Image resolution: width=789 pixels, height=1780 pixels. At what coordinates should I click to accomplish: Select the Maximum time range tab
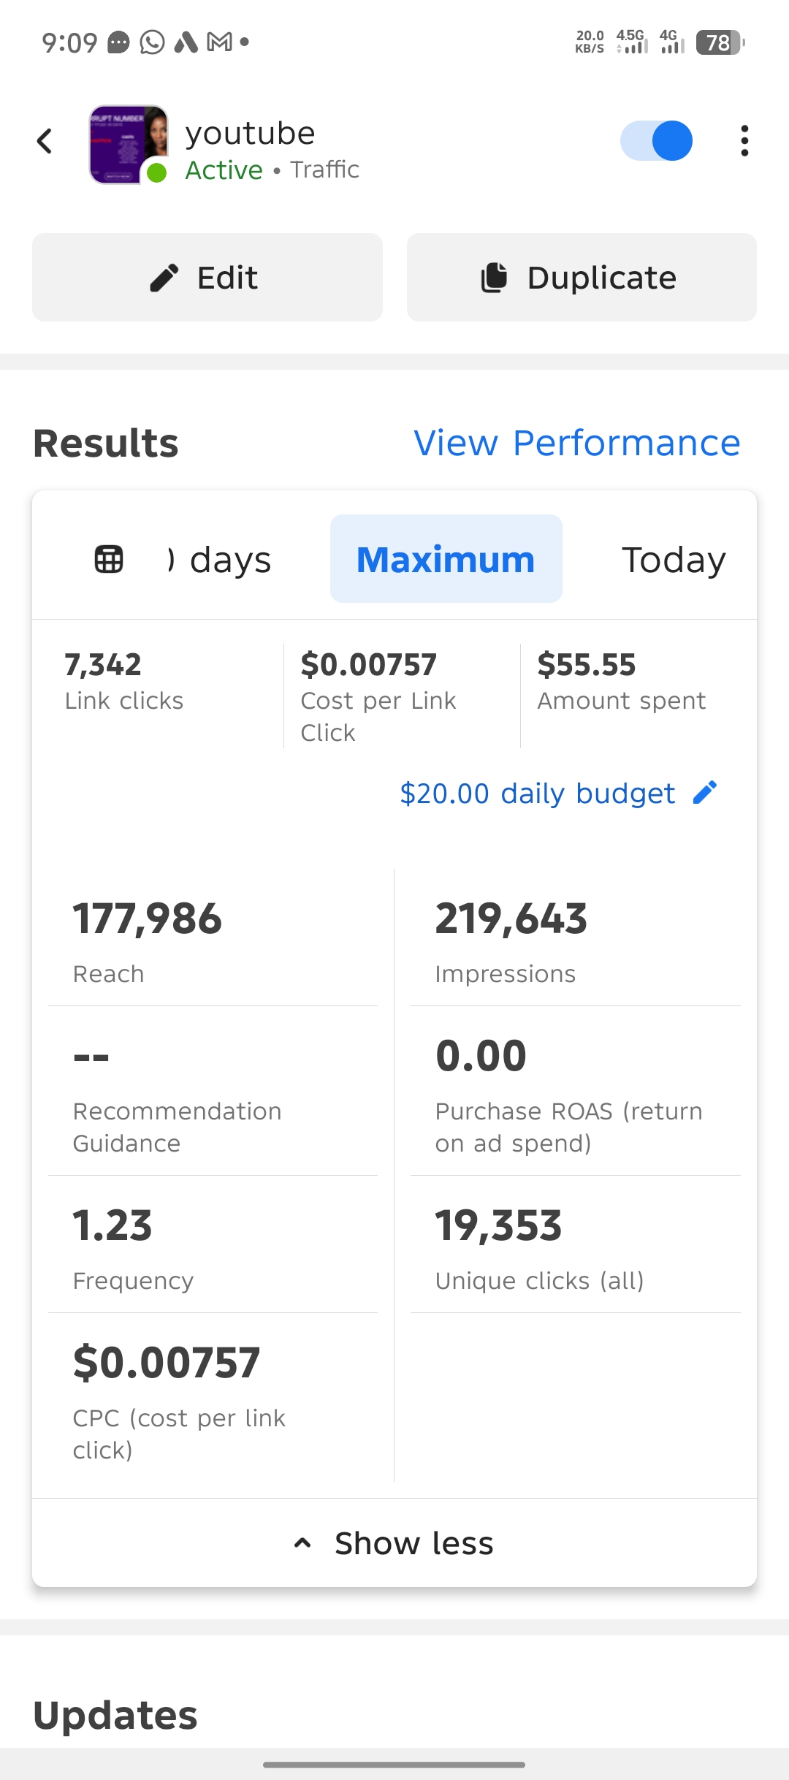point(446,560)
